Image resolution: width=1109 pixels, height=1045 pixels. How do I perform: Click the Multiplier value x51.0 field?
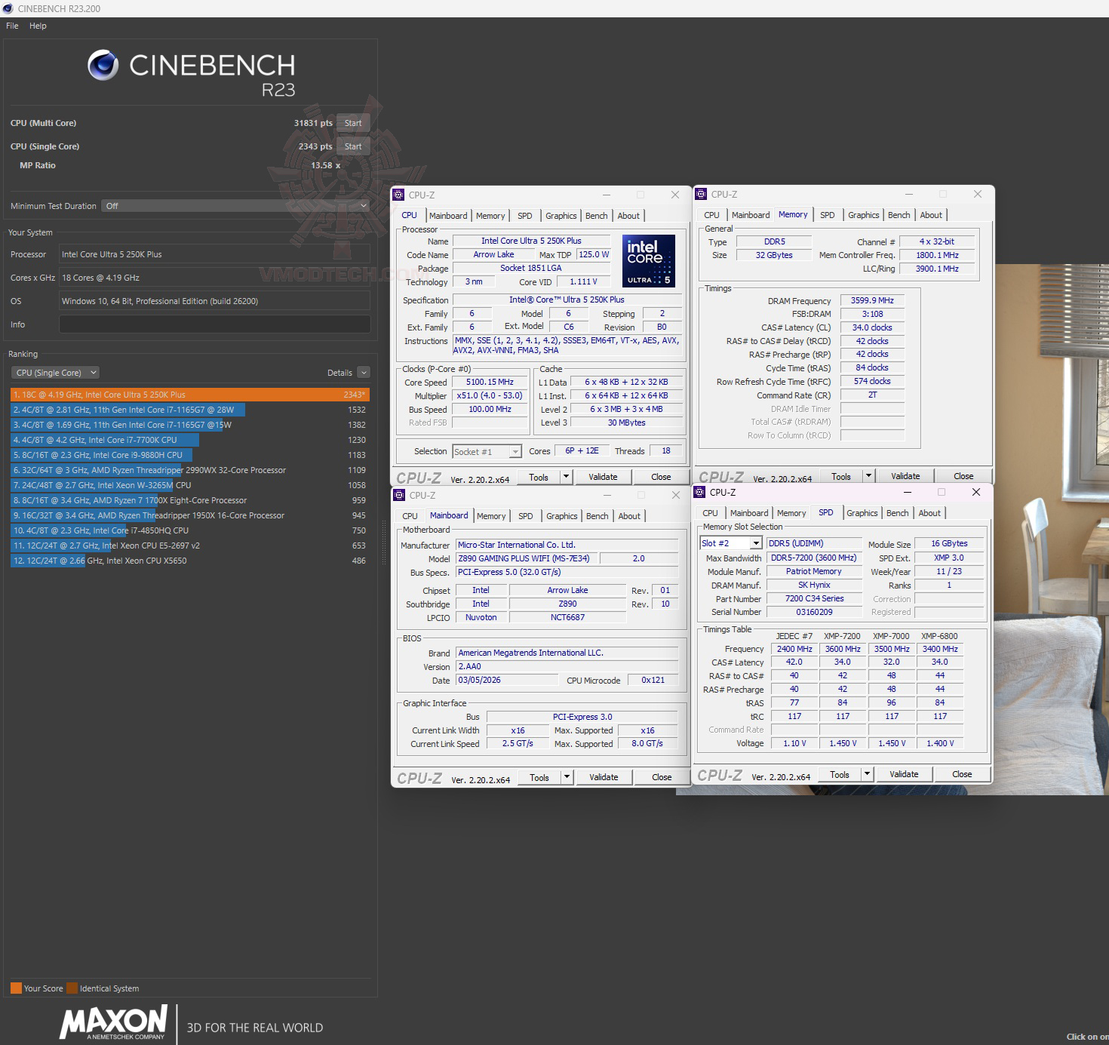[x=490, y=395]
